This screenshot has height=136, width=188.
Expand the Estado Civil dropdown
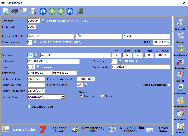tap(63, 97)
